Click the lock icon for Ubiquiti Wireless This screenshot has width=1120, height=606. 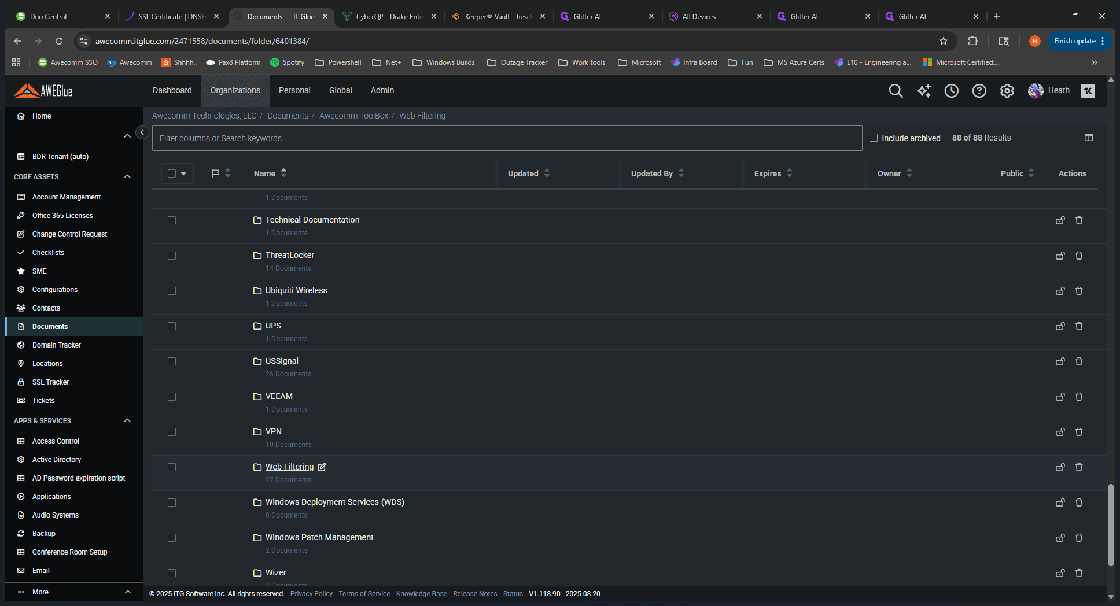pyautogui.click(x=1060, y=291)
